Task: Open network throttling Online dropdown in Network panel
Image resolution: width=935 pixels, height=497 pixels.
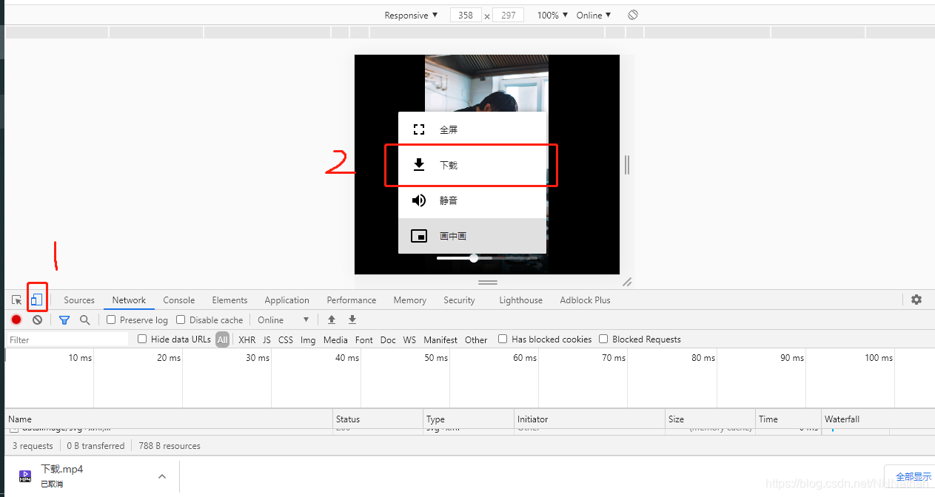Action: pos(283,319)
